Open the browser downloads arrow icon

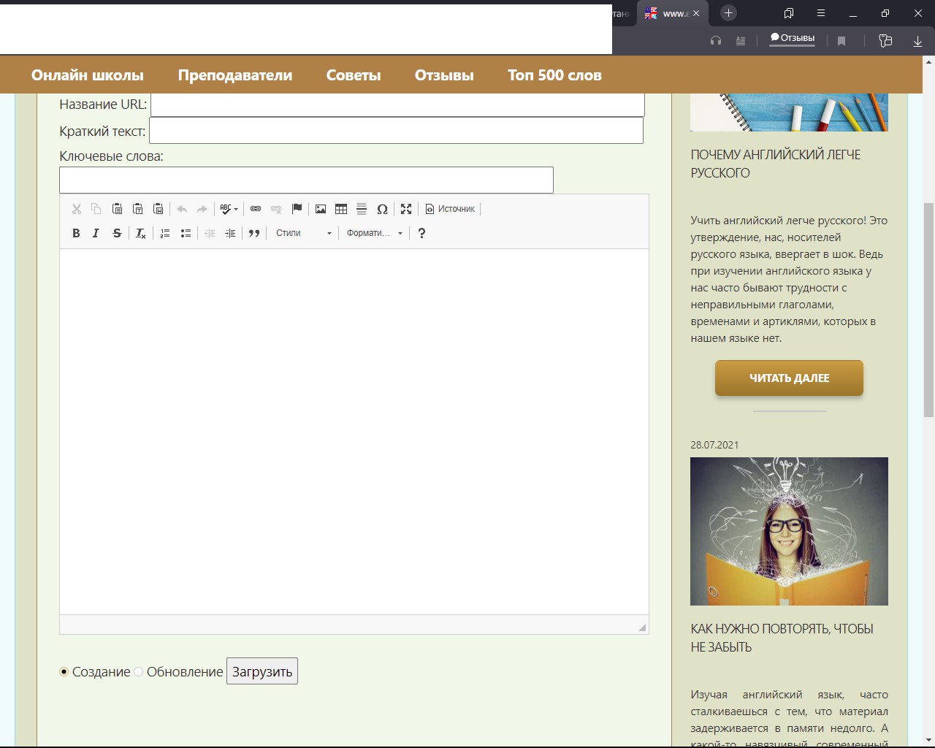[918, 41]
